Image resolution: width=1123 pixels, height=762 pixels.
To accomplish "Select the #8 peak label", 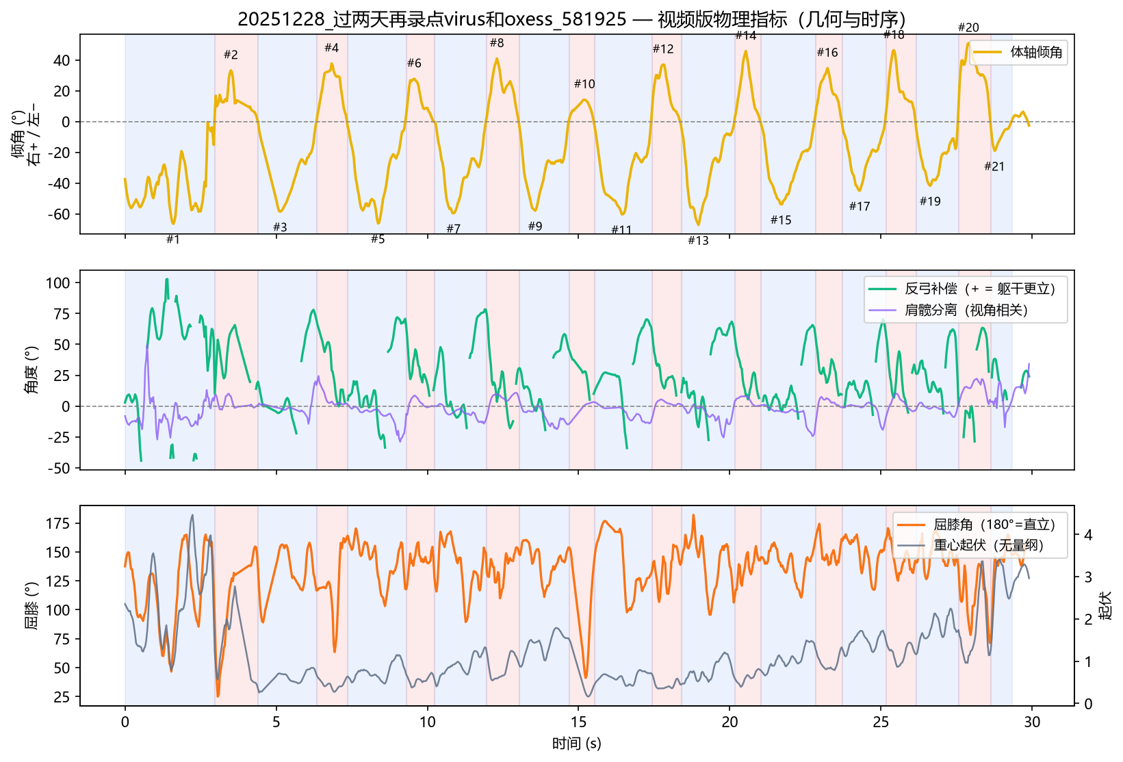I will point(497,43).
